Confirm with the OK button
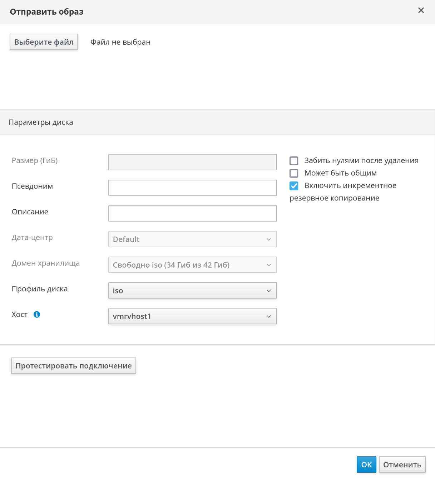Screen dimensions: 435x481 [x=366, y=465]
